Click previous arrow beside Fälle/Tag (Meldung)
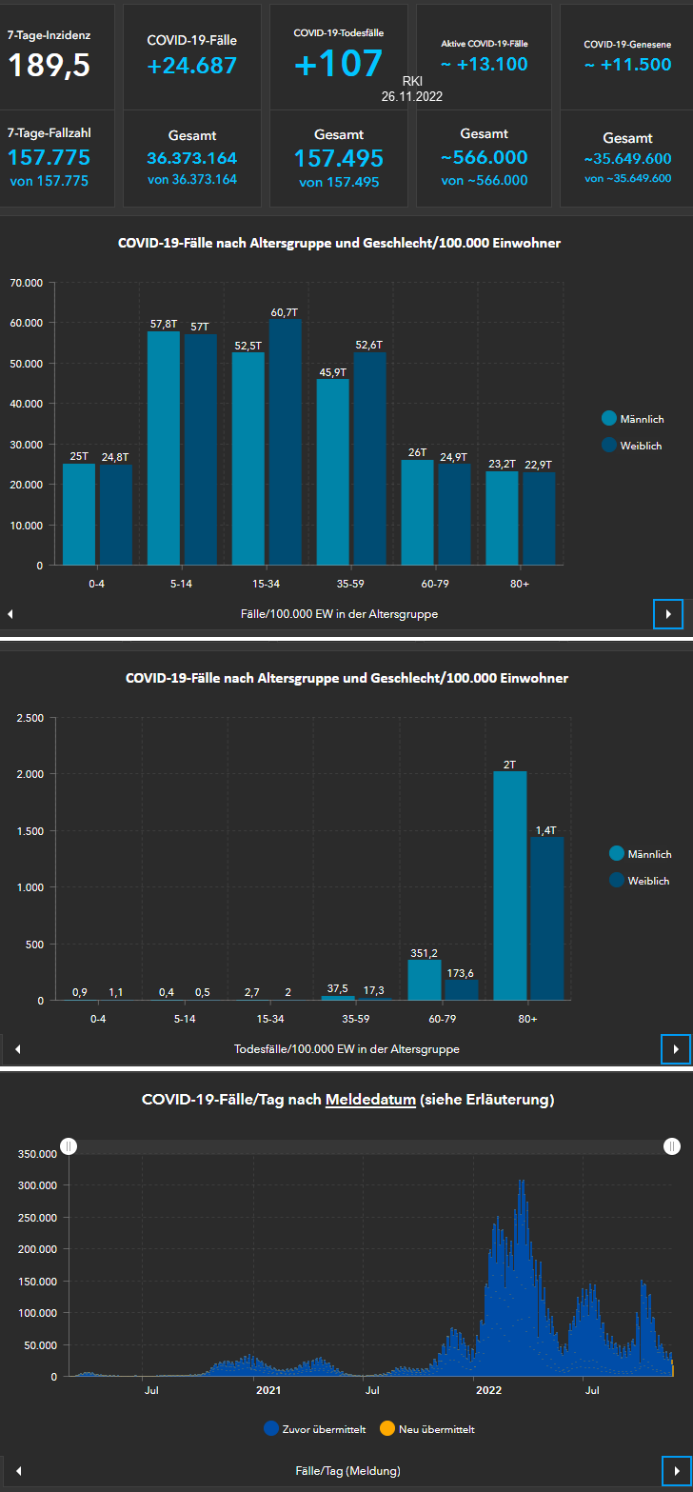Viewport: 693px width, 1492px height. [x=17, y=1470]
